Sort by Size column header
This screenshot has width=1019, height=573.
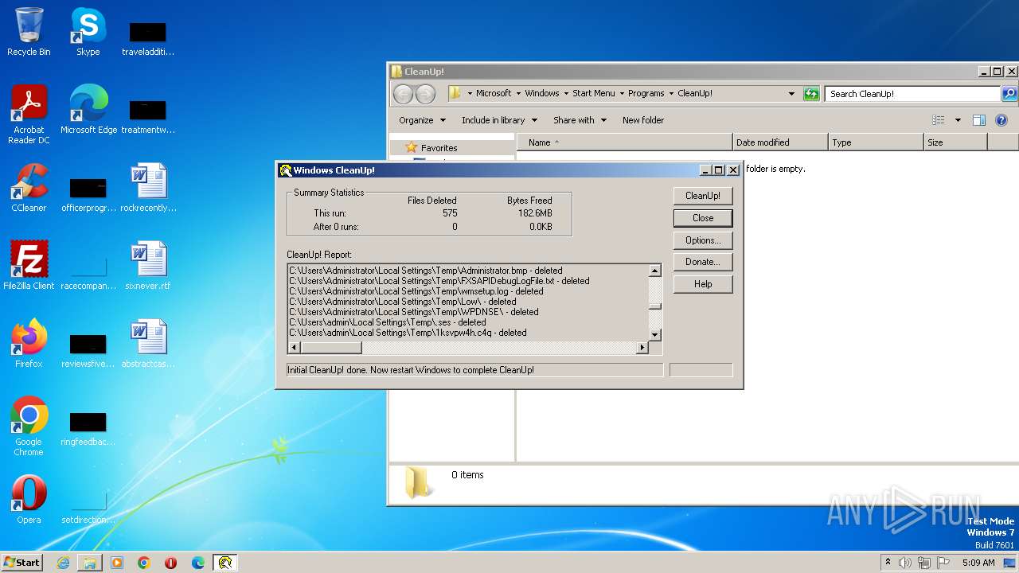pyautogui.click(x=955, y=142)
